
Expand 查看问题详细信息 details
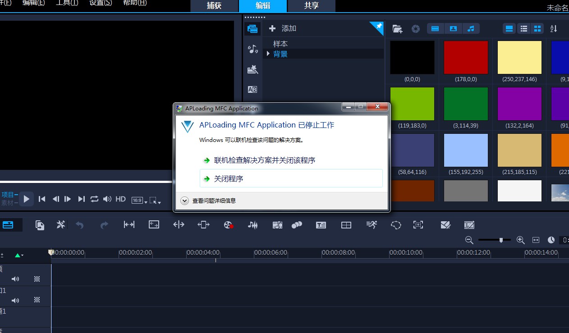pos(184,201)
